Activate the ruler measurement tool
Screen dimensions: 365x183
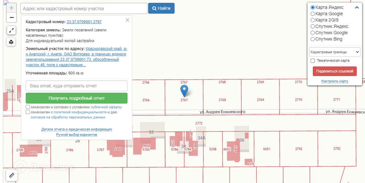coord(11,175)
